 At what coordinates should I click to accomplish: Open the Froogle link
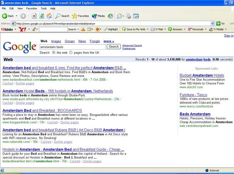95,41
